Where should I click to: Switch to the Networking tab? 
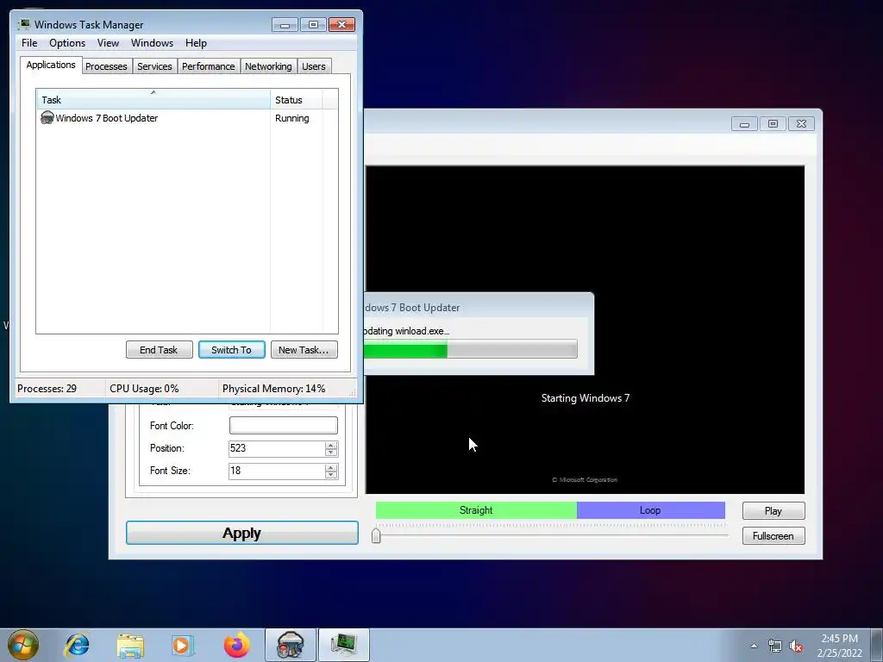pyautogui.click(x=268, y=66)
